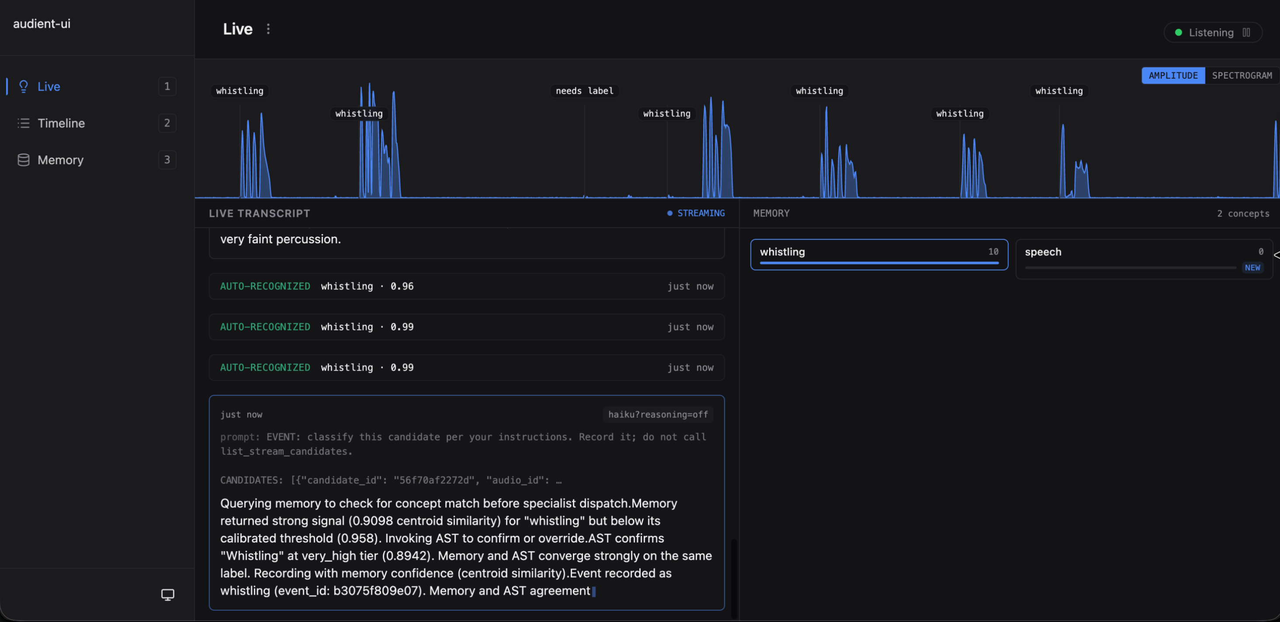Click the green Listening status dot
Image resolution: width=1280 pixels, height=622 pixels.
1178,32
